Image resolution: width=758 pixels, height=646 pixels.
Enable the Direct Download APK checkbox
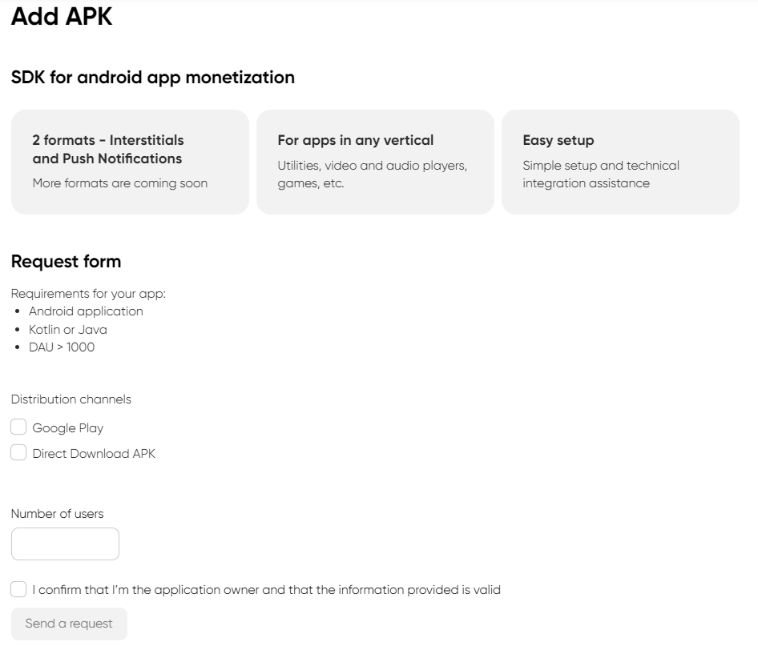[18, 453]
